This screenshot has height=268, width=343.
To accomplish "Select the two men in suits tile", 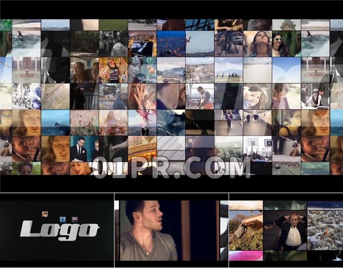I will click(x=84, y=148).
